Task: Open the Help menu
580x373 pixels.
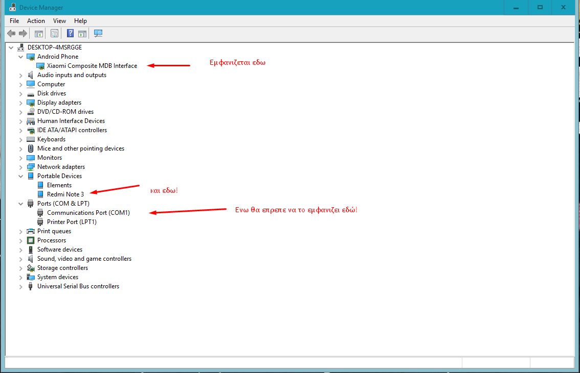Action: coord(80,20)
